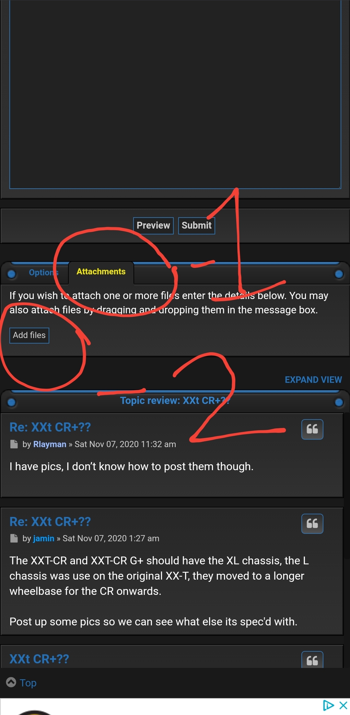Open jamin's user profile
The width and height of the screenshot is (350, 715).
44,538
